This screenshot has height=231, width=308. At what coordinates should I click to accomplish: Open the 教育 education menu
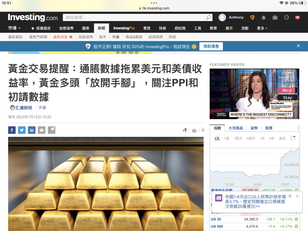[x=213, y=28]
